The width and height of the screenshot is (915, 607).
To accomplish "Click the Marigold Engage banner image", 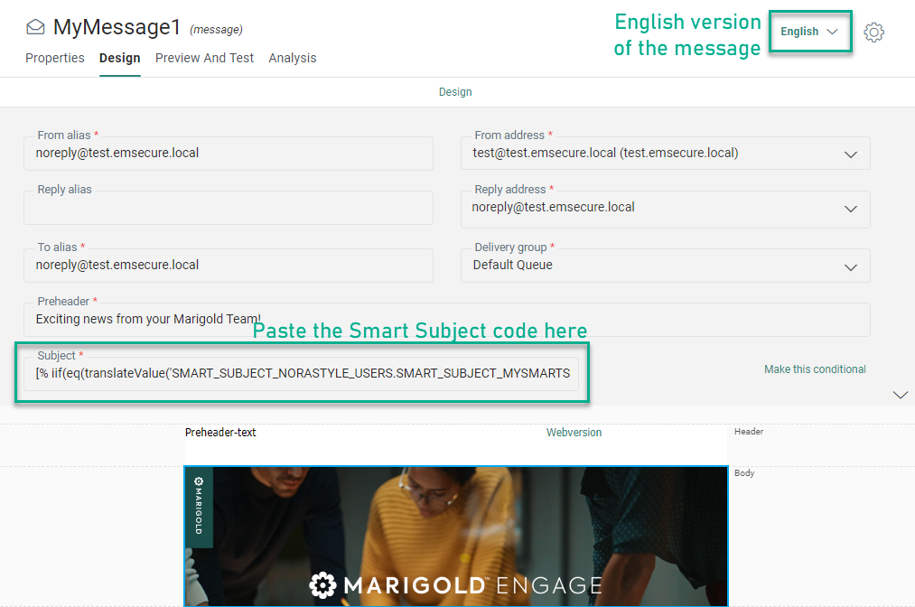I will click(456, 537).
